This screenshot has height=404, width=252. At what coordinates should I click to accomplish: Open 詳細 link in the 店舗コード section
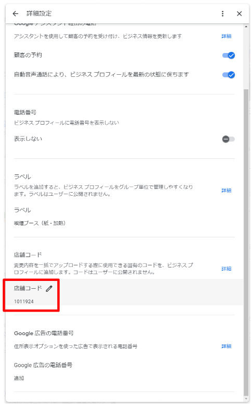click(227, 269)
